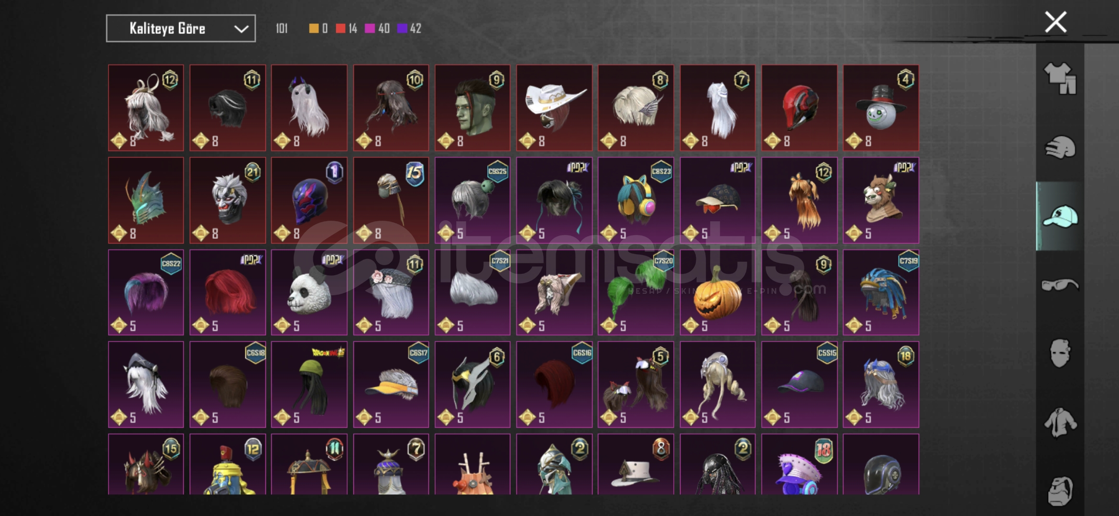Select the snowman with top hat item
The image size is (1119, 516).
(881, 108)
